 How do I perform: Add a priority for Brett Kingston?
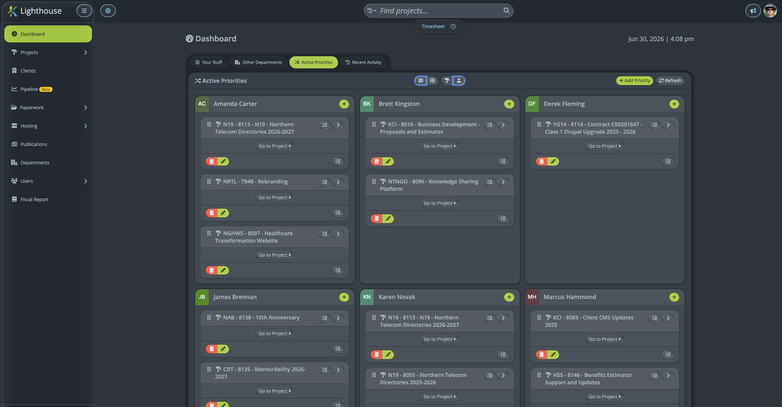pos(509,104)
